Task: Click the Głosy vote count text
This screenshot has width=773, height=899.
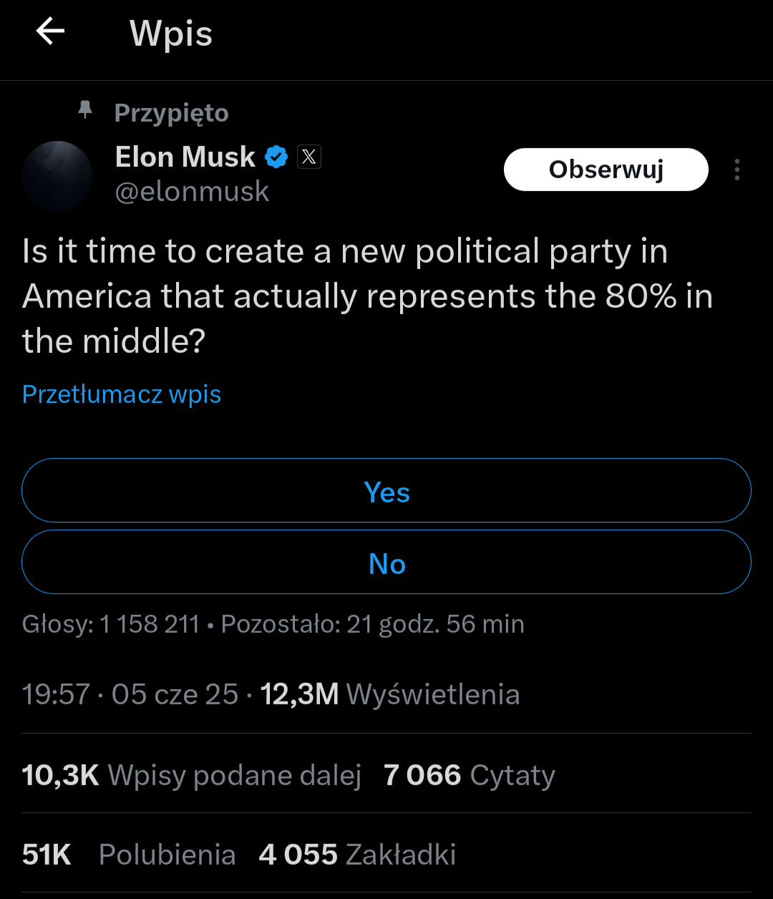Action: tap(111, 624)
